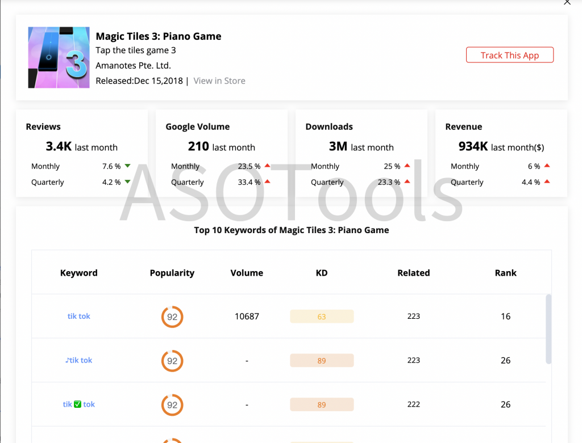
Task: Click the Keyword column header
Action: (78, 273)
